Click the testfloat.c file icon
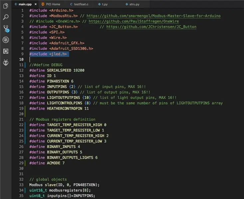Image resolution: width=244 pixels, height=199 pixels. (71, 4)
